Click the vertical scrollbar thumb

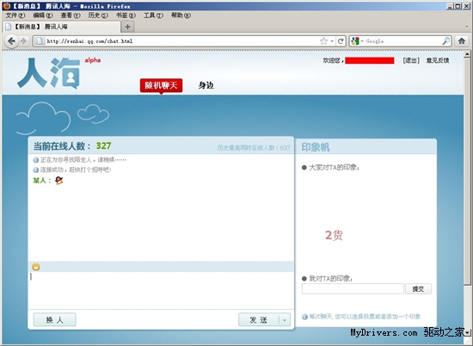click(x=467, y=171)
